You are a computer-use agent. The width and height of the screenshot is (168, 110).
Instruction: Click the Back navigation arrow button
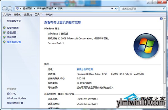(x=4, y=9)
